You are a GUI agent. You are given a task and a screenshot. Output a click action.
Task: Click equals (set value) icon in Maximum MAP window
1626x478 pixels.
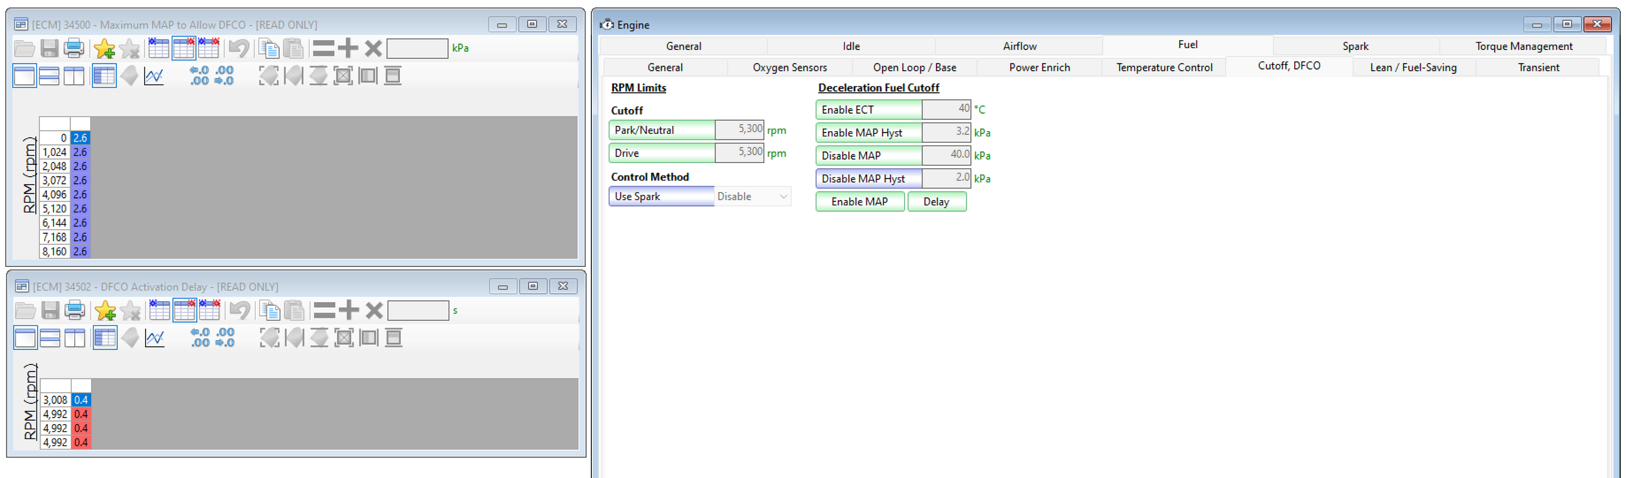coord(323,48)
